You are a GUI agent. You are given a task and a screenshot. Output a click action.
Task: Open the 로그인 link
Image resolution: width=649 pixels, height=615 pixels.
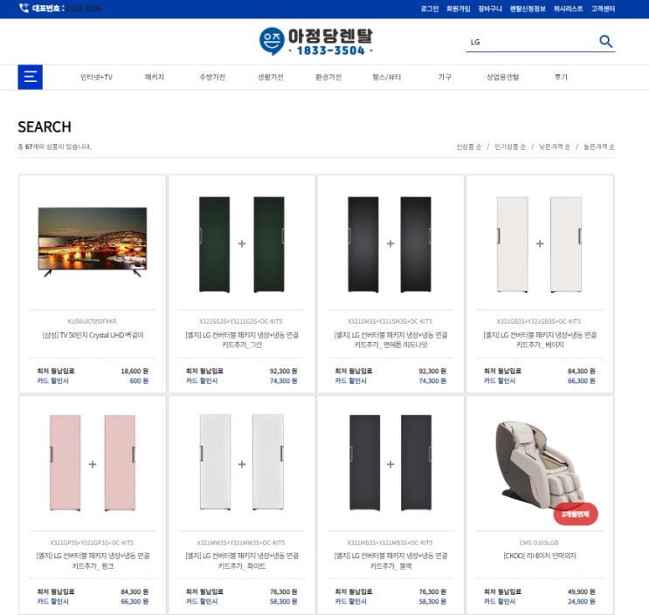[430, 9]
